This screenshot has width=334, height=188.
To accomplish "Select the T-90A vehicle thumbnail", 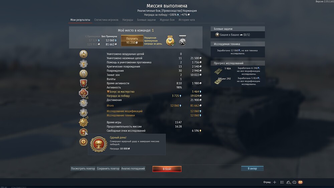I will (x=218, y=71).
